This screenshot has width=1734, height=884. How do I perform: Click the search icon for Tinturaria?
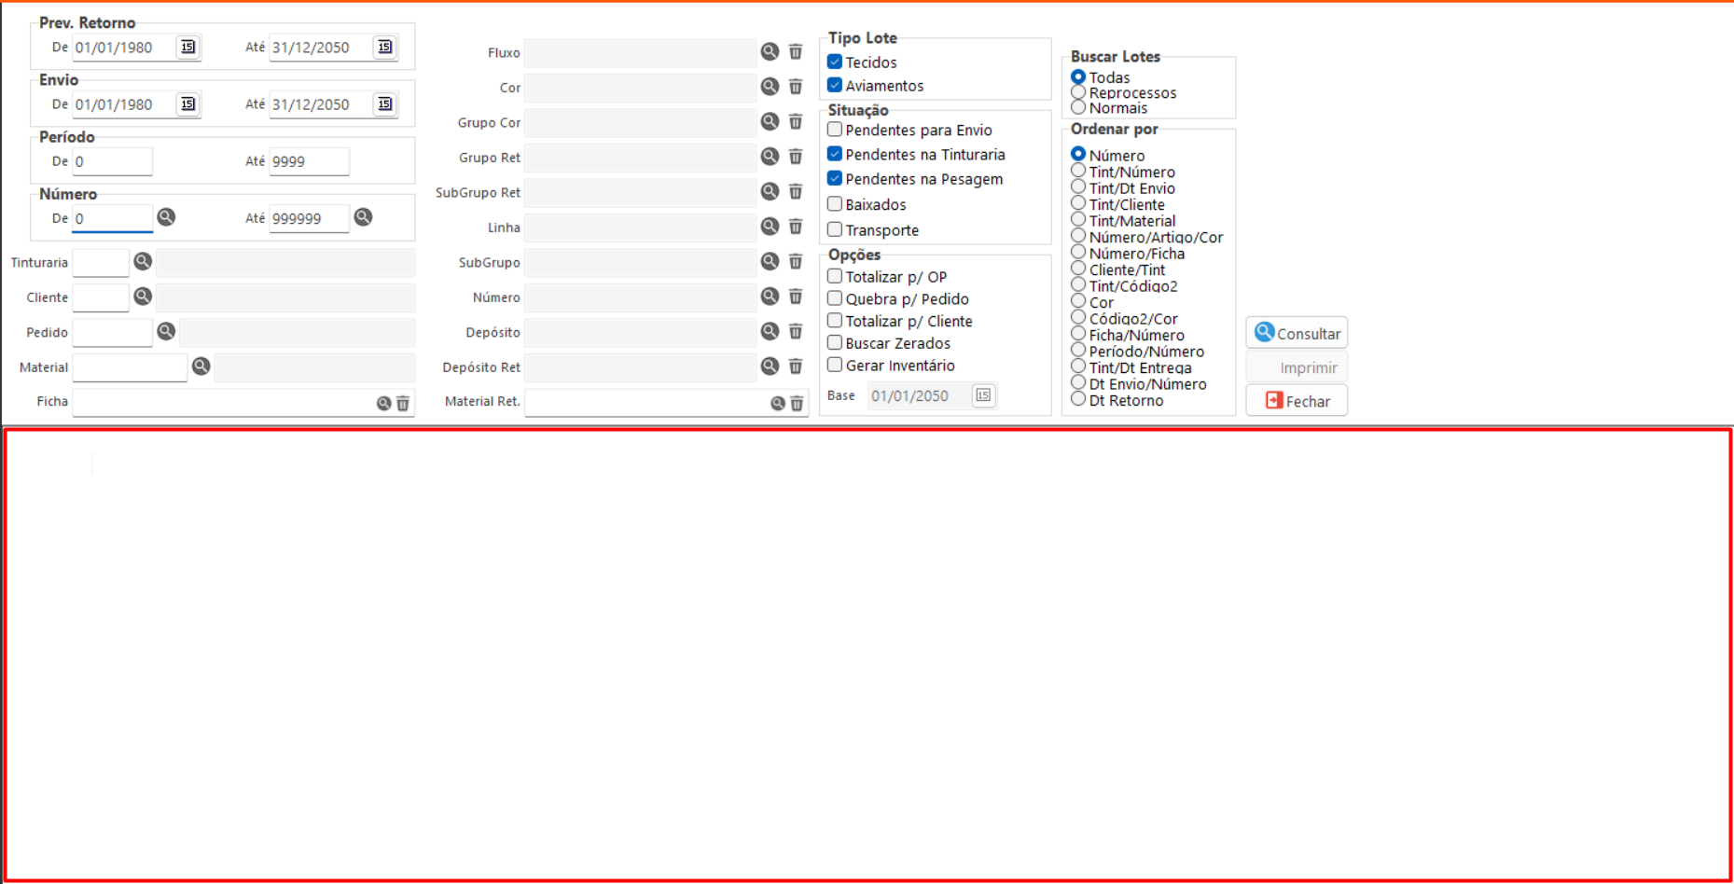[x=143, y=262]
